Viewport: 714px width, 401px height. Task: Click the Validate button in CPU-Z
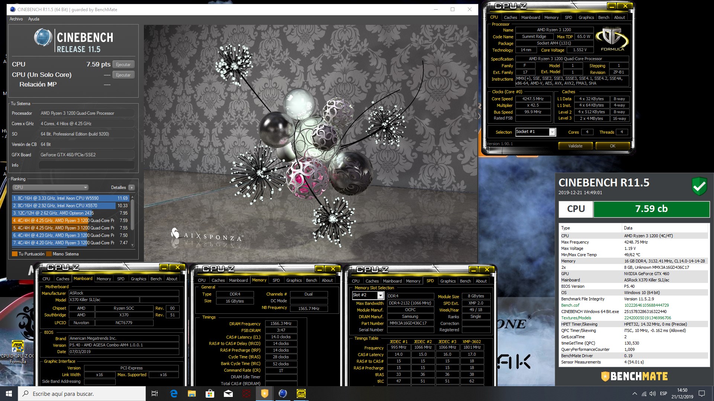tap(575, 146)
